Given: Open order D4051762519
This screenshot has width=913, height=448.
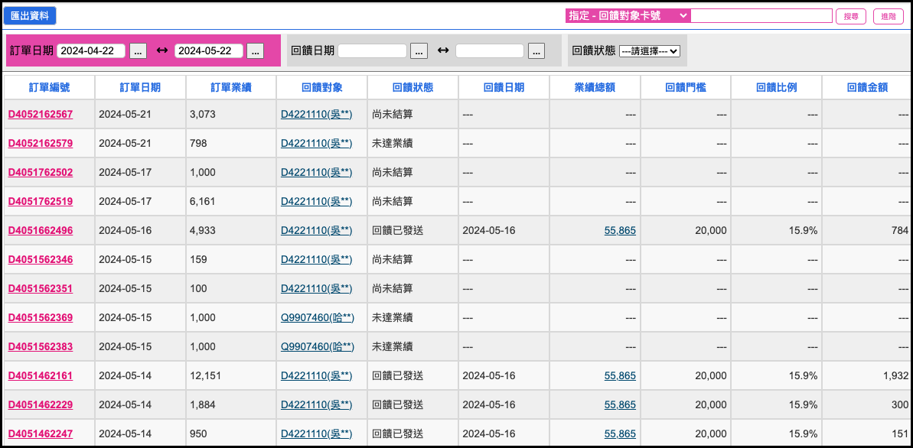Looking at the screenshot, I should click(x=40, y=201).
